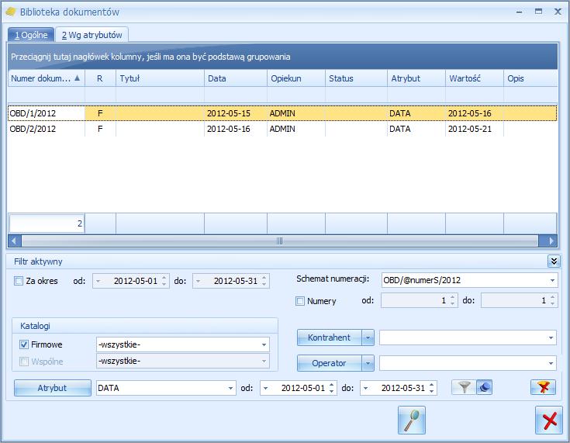Enable the Za okres checkbox

pos(18,281)
